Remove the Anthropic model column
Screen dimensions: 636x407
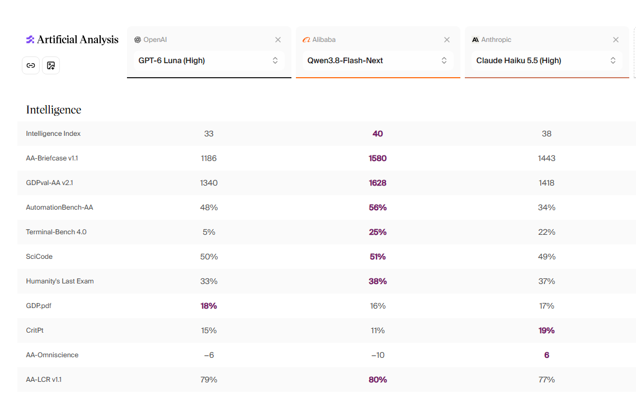pos(616,40)
